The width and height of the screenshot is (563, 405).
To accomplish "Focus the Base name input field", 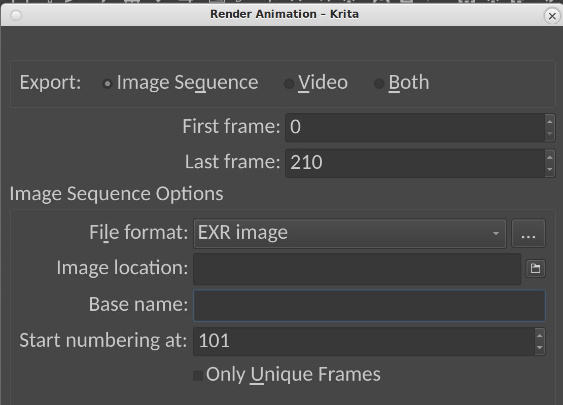I will 369,305.
